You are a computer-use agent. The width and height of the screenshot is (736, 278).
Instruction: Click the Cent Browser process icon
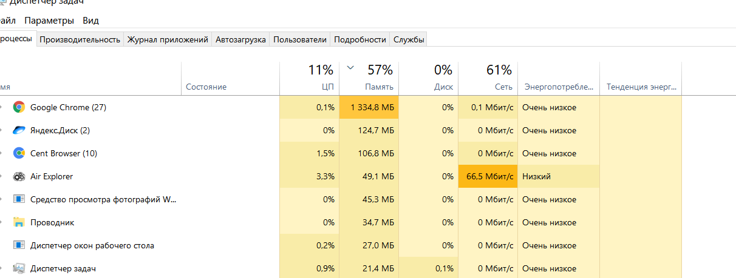[x=19, y=153]
